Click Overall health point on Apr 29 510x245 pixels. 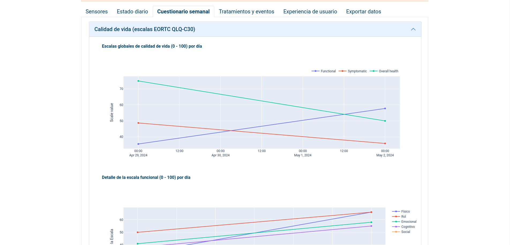[x=138, y=81]
